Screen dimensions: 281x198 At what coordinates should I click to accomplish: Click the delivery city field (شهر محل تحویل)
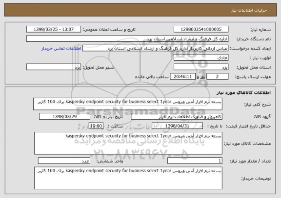(x=54, y=67)
